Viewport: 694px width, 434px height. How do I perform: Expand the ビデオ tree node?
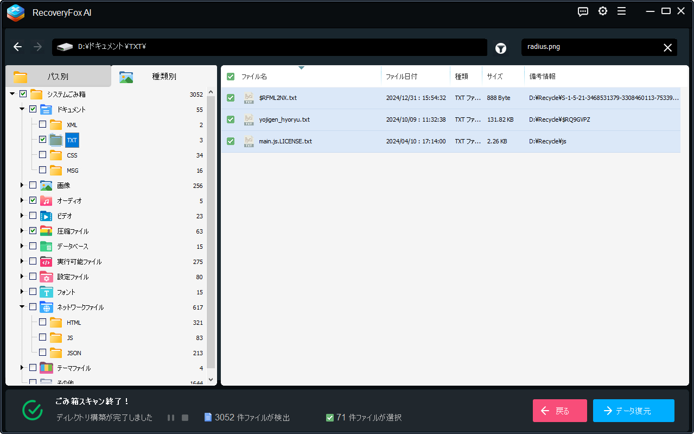pyautogui.click(x=22, y=216)
